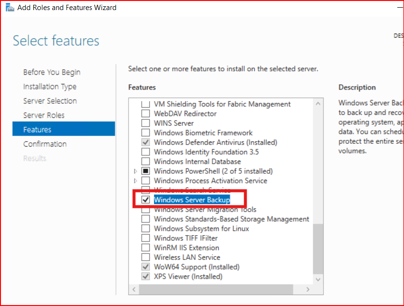Click the horizontal scrollbar left arrow
Image resolution: width=404 pixels, height=306 pixels.
[134, 290]
